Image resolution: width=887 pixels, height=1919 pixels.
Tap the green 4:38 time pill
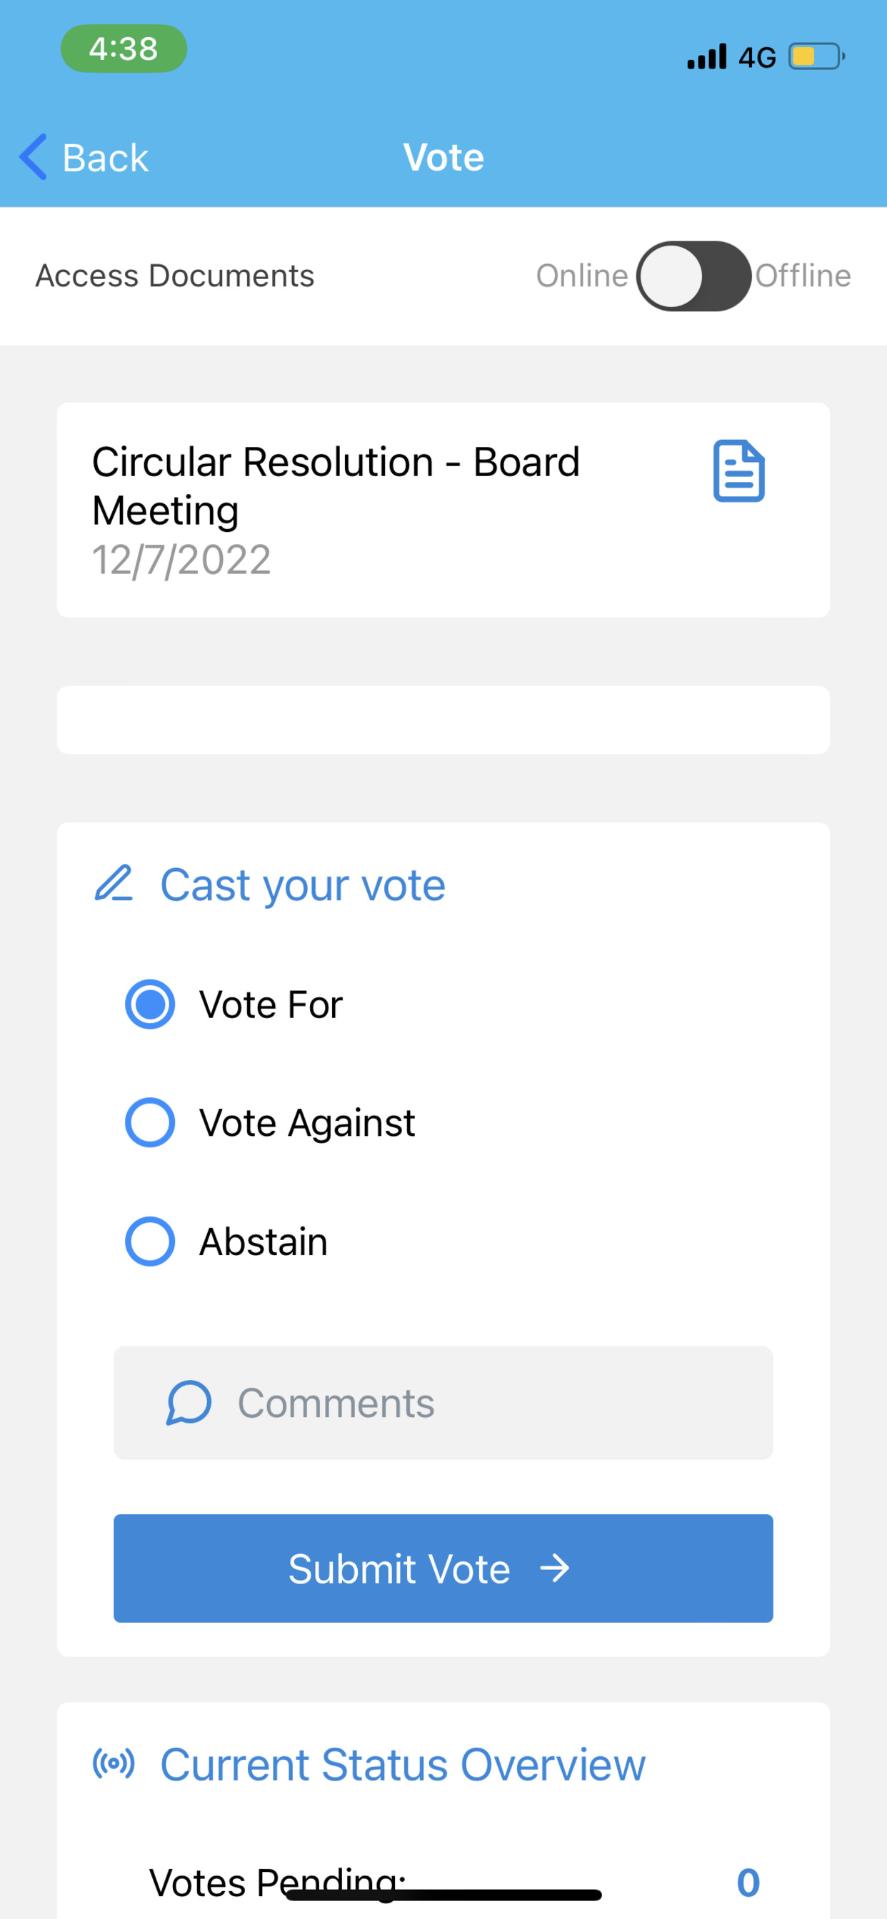124,49
